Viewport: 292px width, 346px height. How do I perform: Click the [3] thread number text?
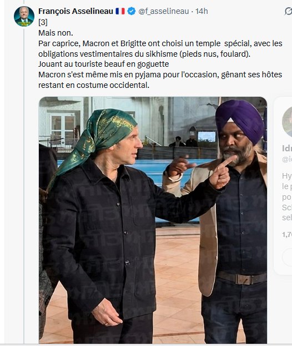43,22
